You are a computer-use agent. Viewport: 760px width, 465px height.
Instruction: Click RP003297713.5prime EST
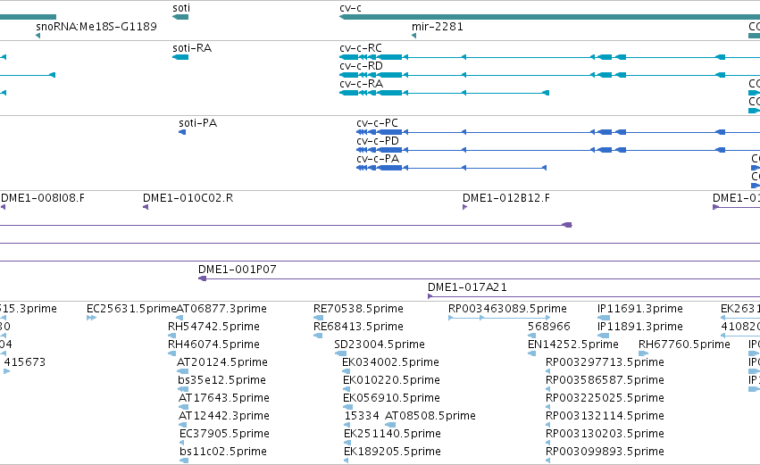click(x=548, y=371)
